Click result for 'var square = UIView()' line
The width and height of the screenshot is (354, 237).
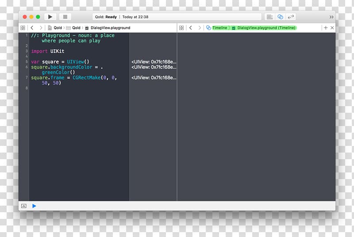tap(154, 62)
